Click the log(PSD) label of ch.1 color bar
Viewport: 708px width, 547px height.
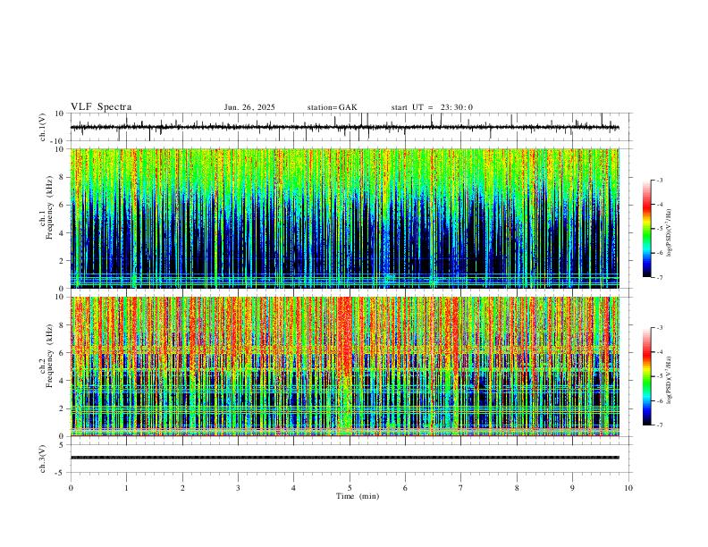669,232
